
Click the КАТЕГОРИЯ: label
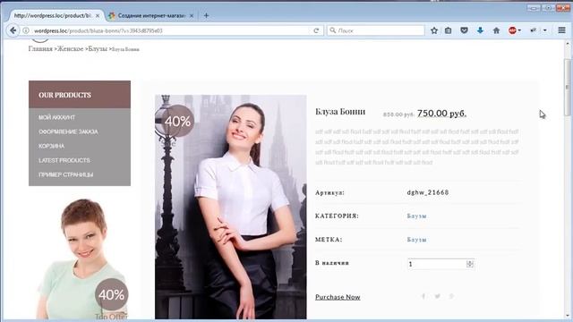click(337, 216)
